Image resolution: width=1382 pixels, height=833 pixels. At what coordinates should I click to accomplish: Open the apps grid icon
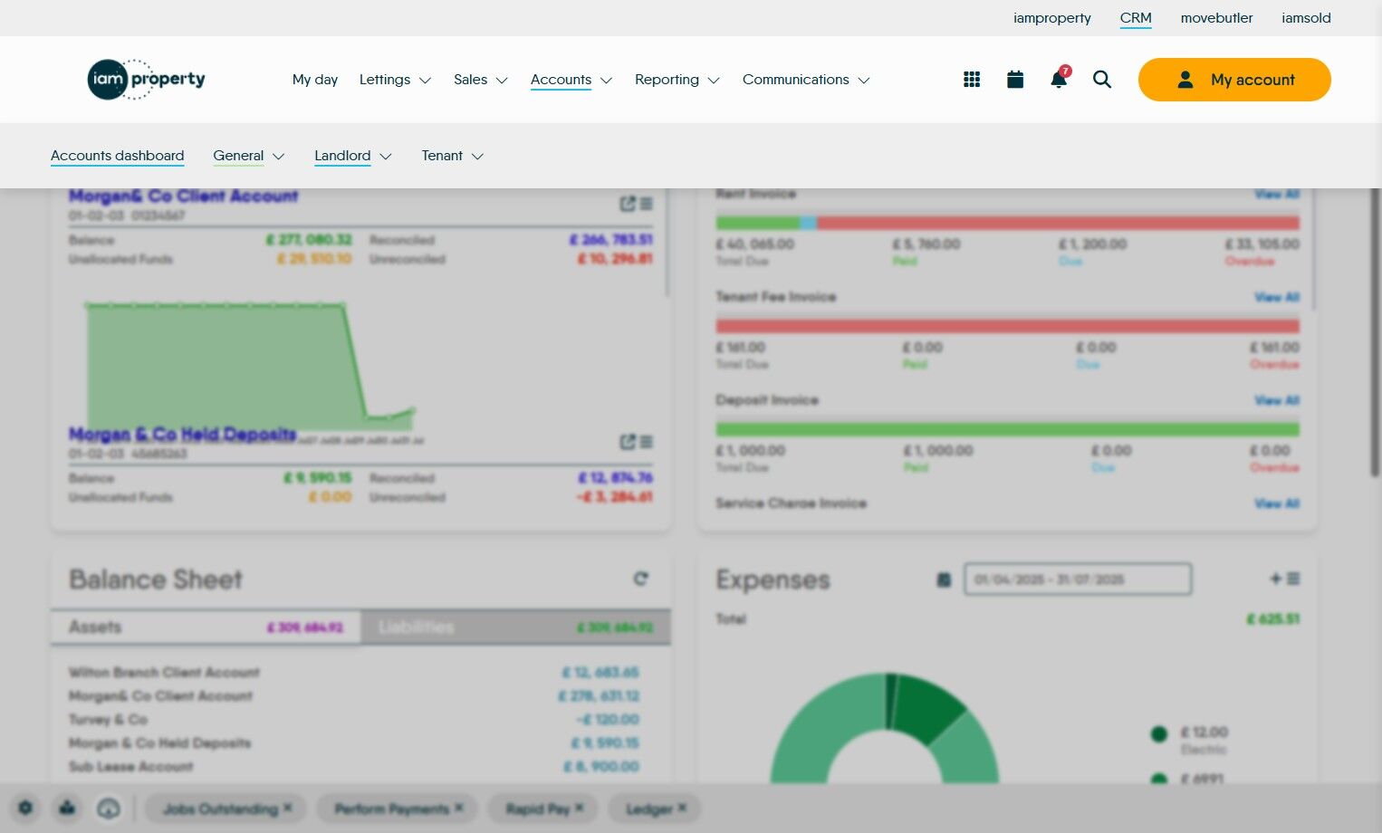point(972,80)
